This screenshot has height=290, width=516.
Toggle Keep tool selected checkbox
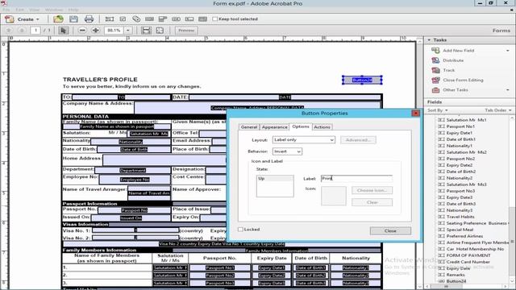point(215,19)
